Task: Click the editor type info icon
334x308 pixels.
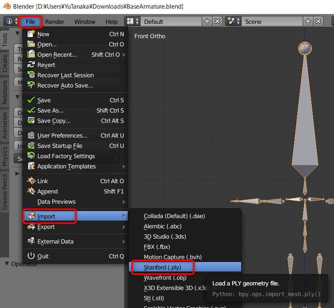Action: 9,21
